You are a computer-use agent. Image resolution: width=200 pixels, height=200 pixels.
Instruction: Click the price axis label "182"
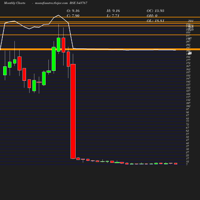coord(188,57)
